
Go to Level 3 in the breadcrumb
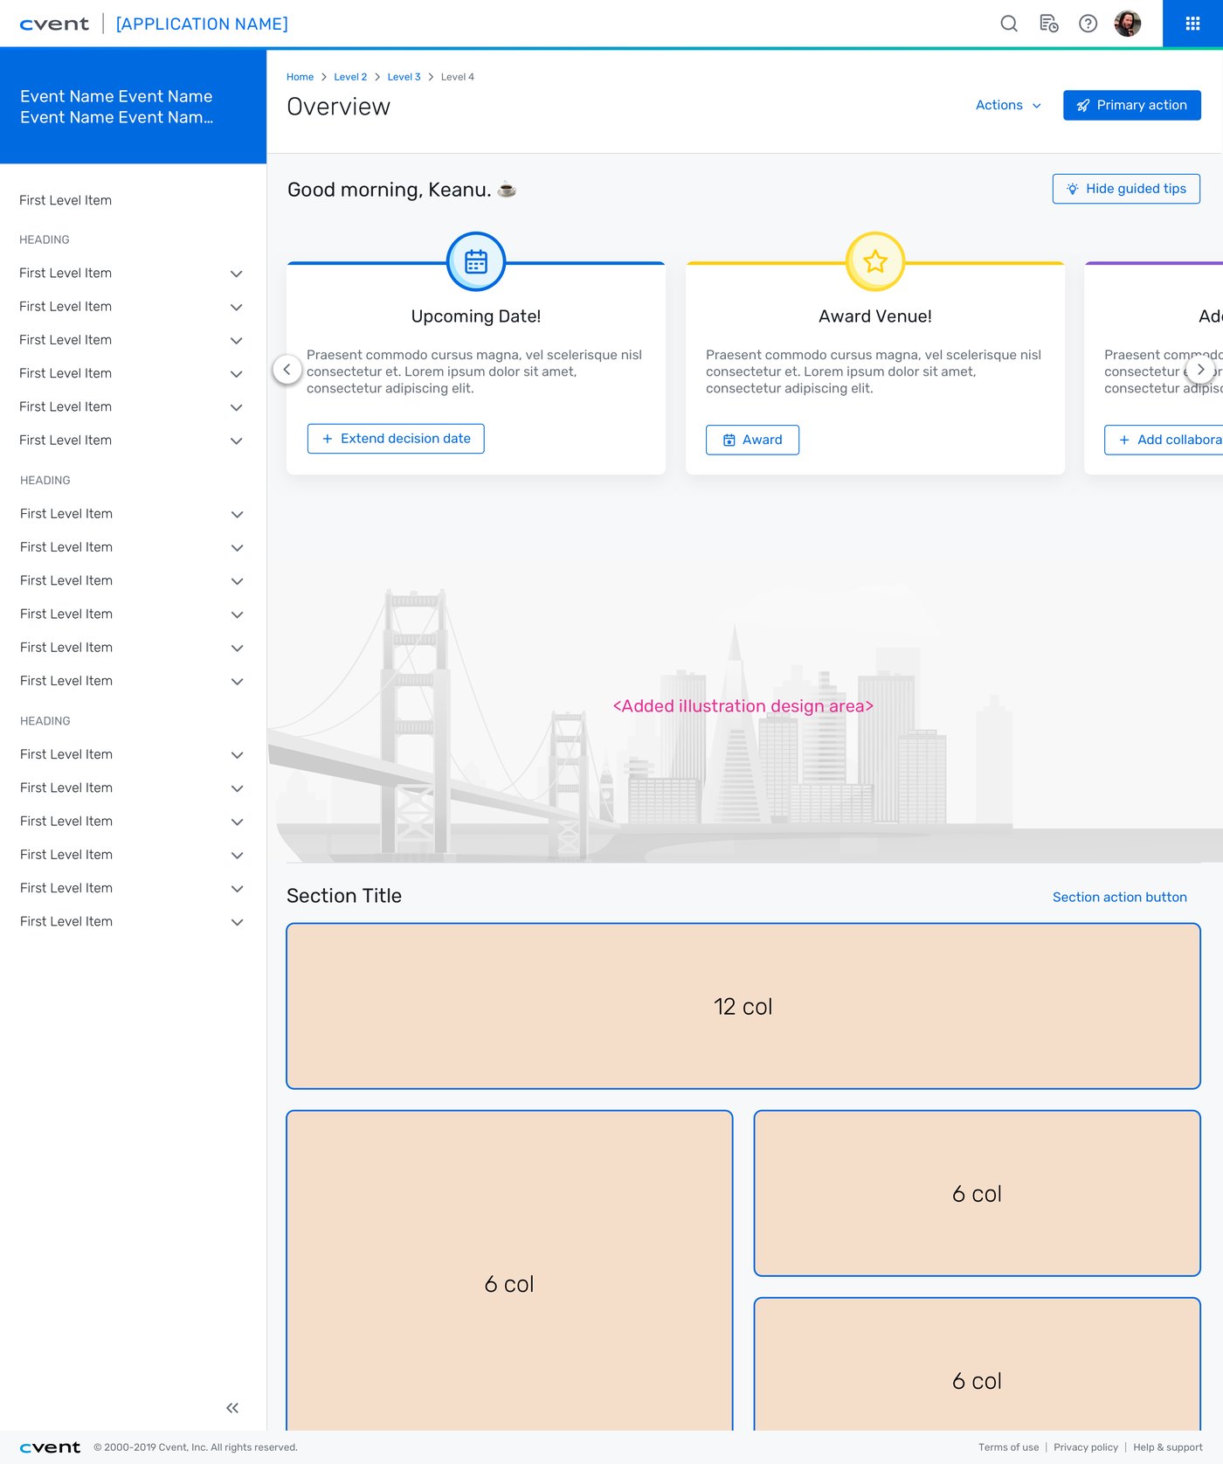point(404,77)
